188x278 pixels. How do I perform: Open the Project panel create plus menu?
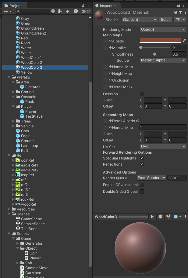[7, 11]
